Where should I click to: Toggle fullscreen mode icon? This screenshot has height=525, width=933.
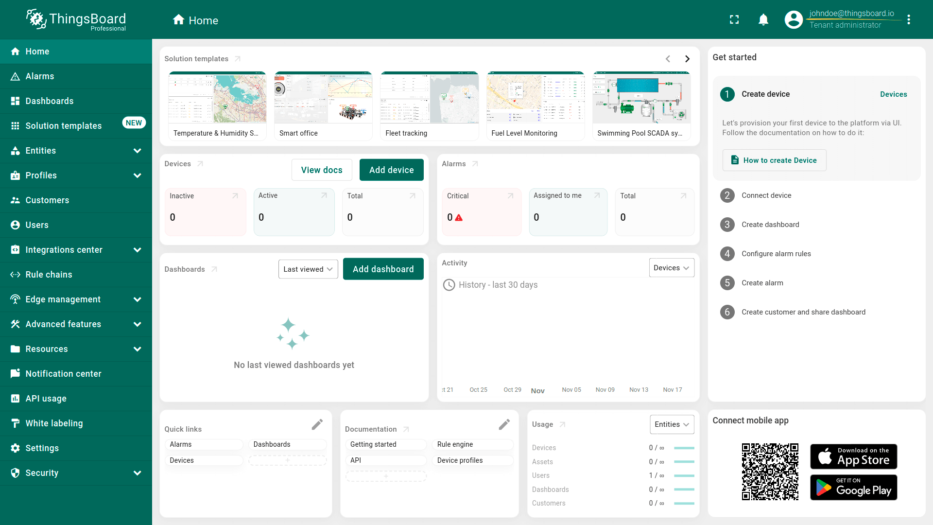[734, 20]
